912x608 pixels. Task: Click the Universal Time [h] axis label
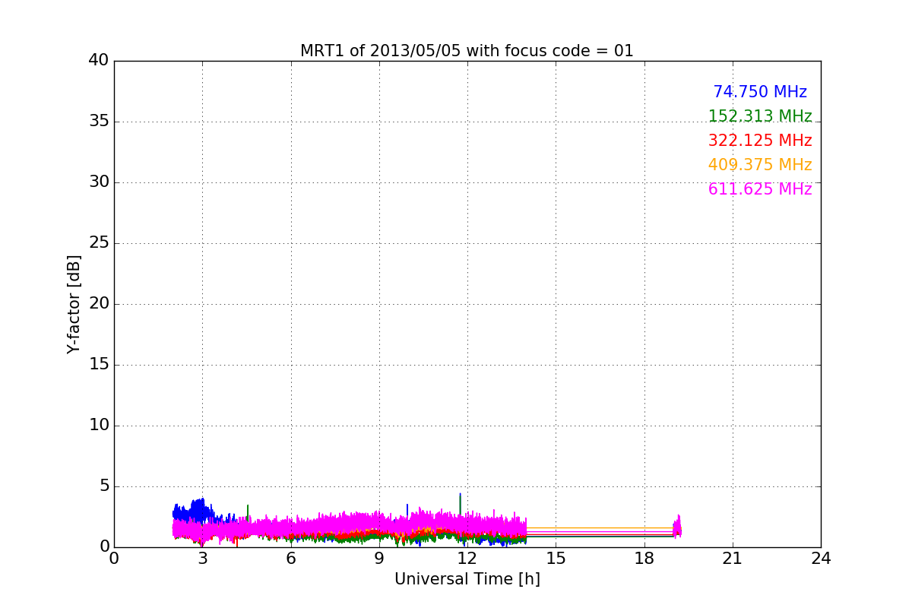pos(467,579)
